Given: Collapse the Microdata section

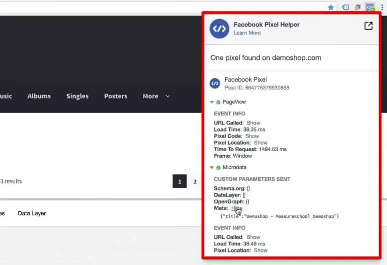Looking at the screenshot, I should coord(212,167).
